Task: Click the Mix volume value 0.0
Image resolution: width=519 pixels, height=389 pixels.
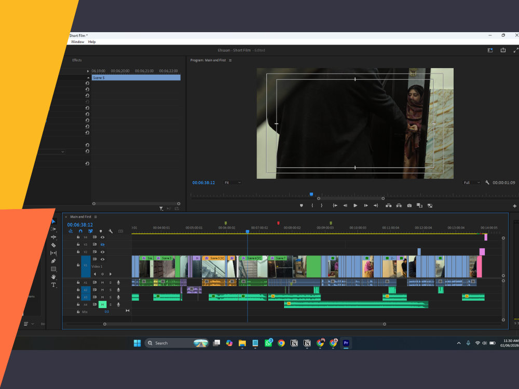Action: [x=106, y=312]
